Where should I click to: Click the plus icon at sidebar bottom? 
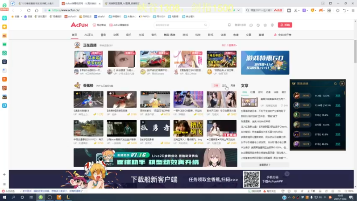4,175
